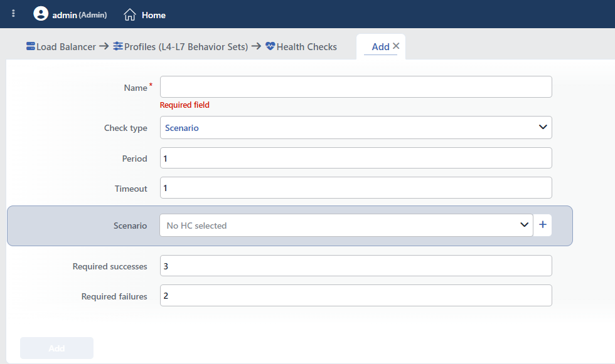Click the admin (Admin) username
Screen dimensions: 615x364
point(80,15)
